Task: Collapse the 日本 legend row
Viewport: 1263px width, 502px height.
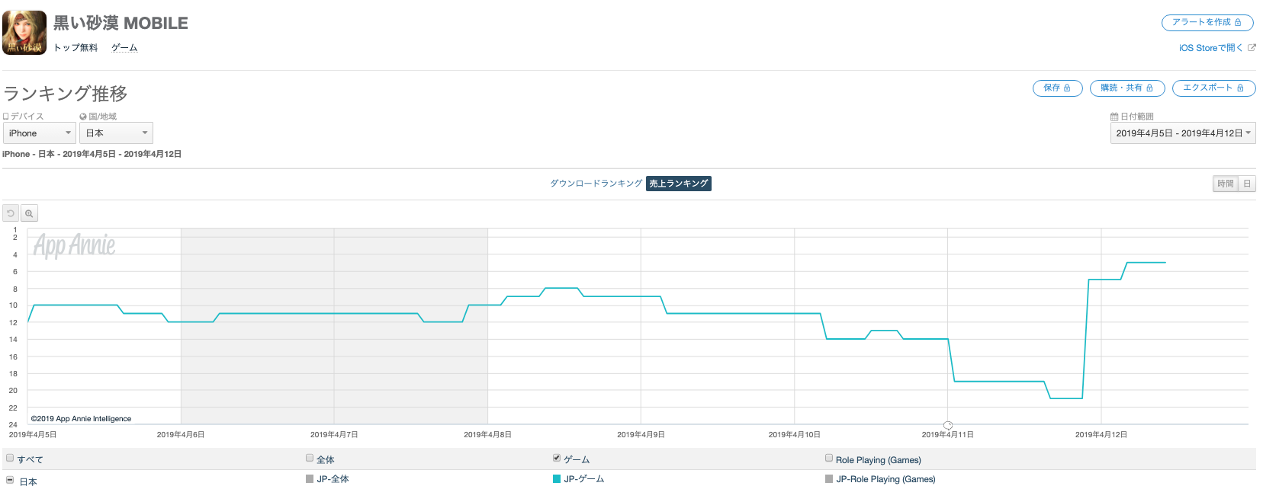Action: (x=10, y=480)
